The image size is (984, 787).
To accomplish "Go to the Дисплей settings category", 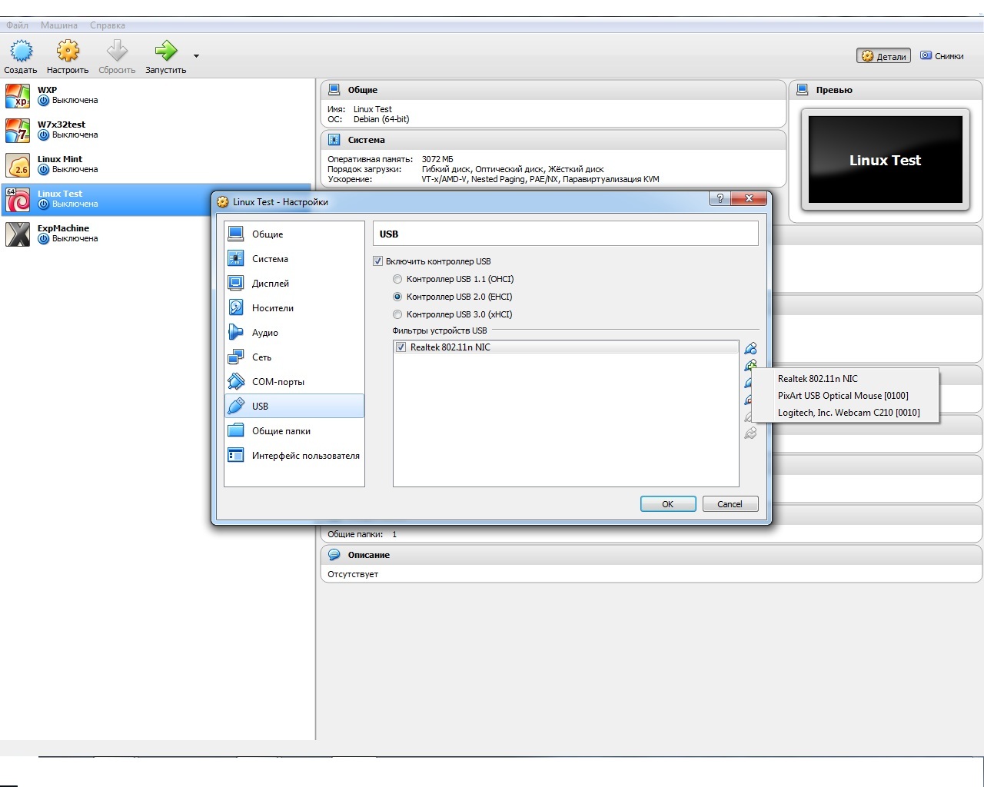I will click(x=294, y=284).
